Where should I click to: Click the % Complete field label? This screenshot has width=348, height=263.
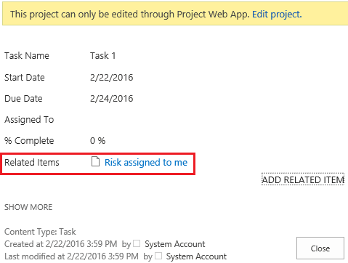(29, 141)
